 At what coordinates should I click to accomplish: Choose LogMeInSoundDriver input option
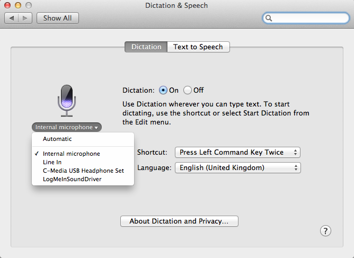click(x=72, y=179)
